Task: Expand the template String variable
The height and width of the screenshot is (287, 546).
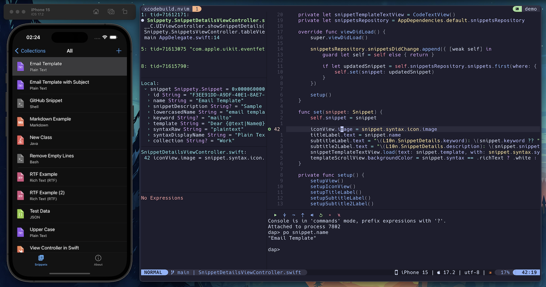Action: coord(149,124)
